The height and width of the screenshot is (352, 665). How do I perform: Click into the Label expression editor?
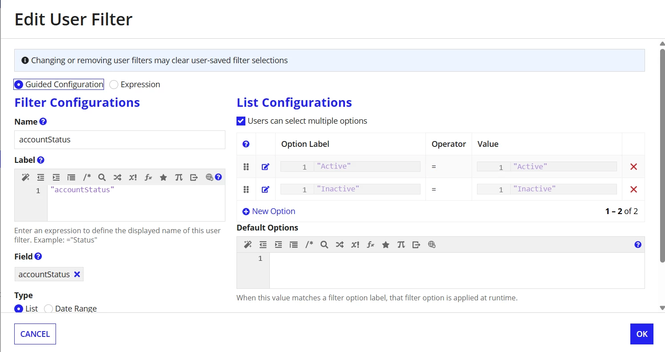coord(136,203)
